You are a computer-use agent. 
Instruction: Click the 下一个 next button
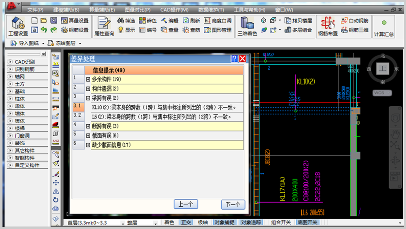pos(233,205)
